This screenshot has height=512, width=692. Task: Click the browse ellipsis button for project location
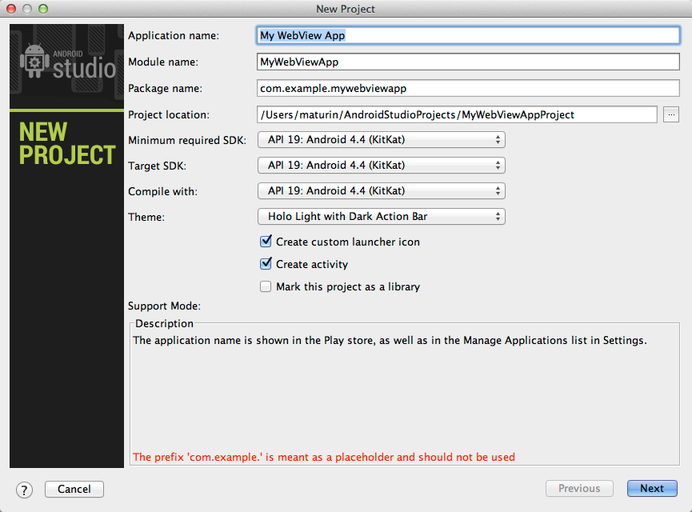[x=671, y=114]
